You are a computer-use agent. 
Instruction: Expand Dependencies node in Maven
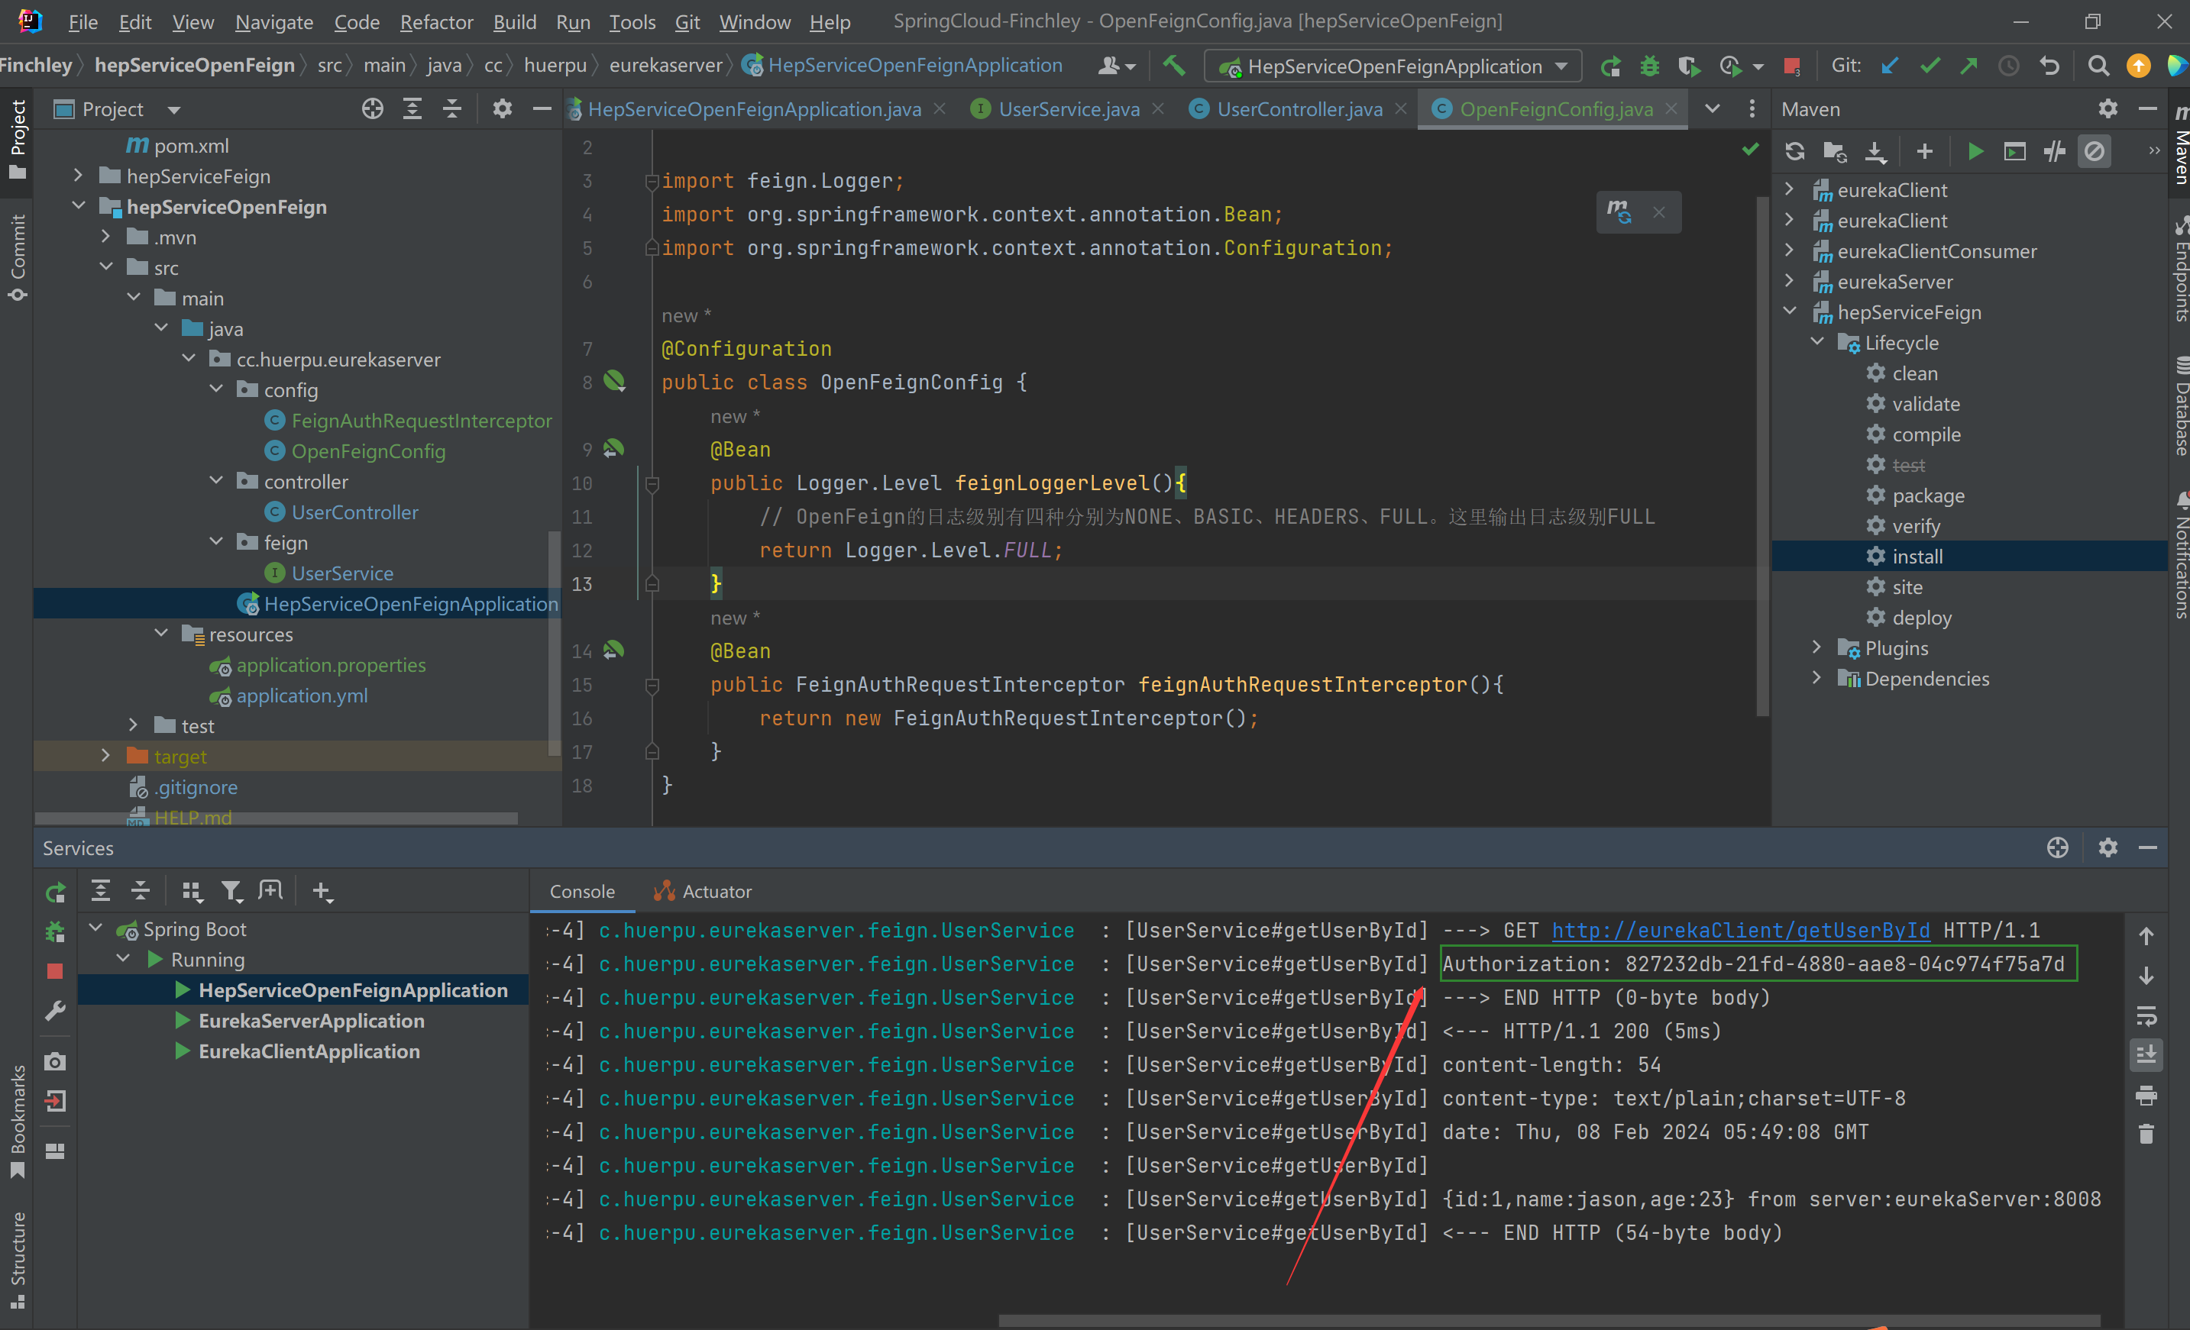pyautogui.click(x=1817, y=678)
